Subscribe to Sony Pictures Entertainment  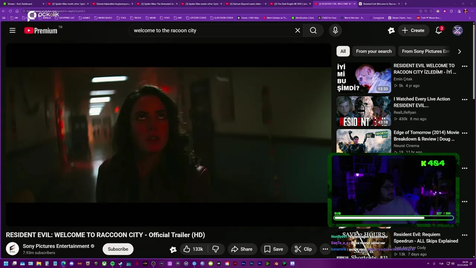click(x=118, y=249)
